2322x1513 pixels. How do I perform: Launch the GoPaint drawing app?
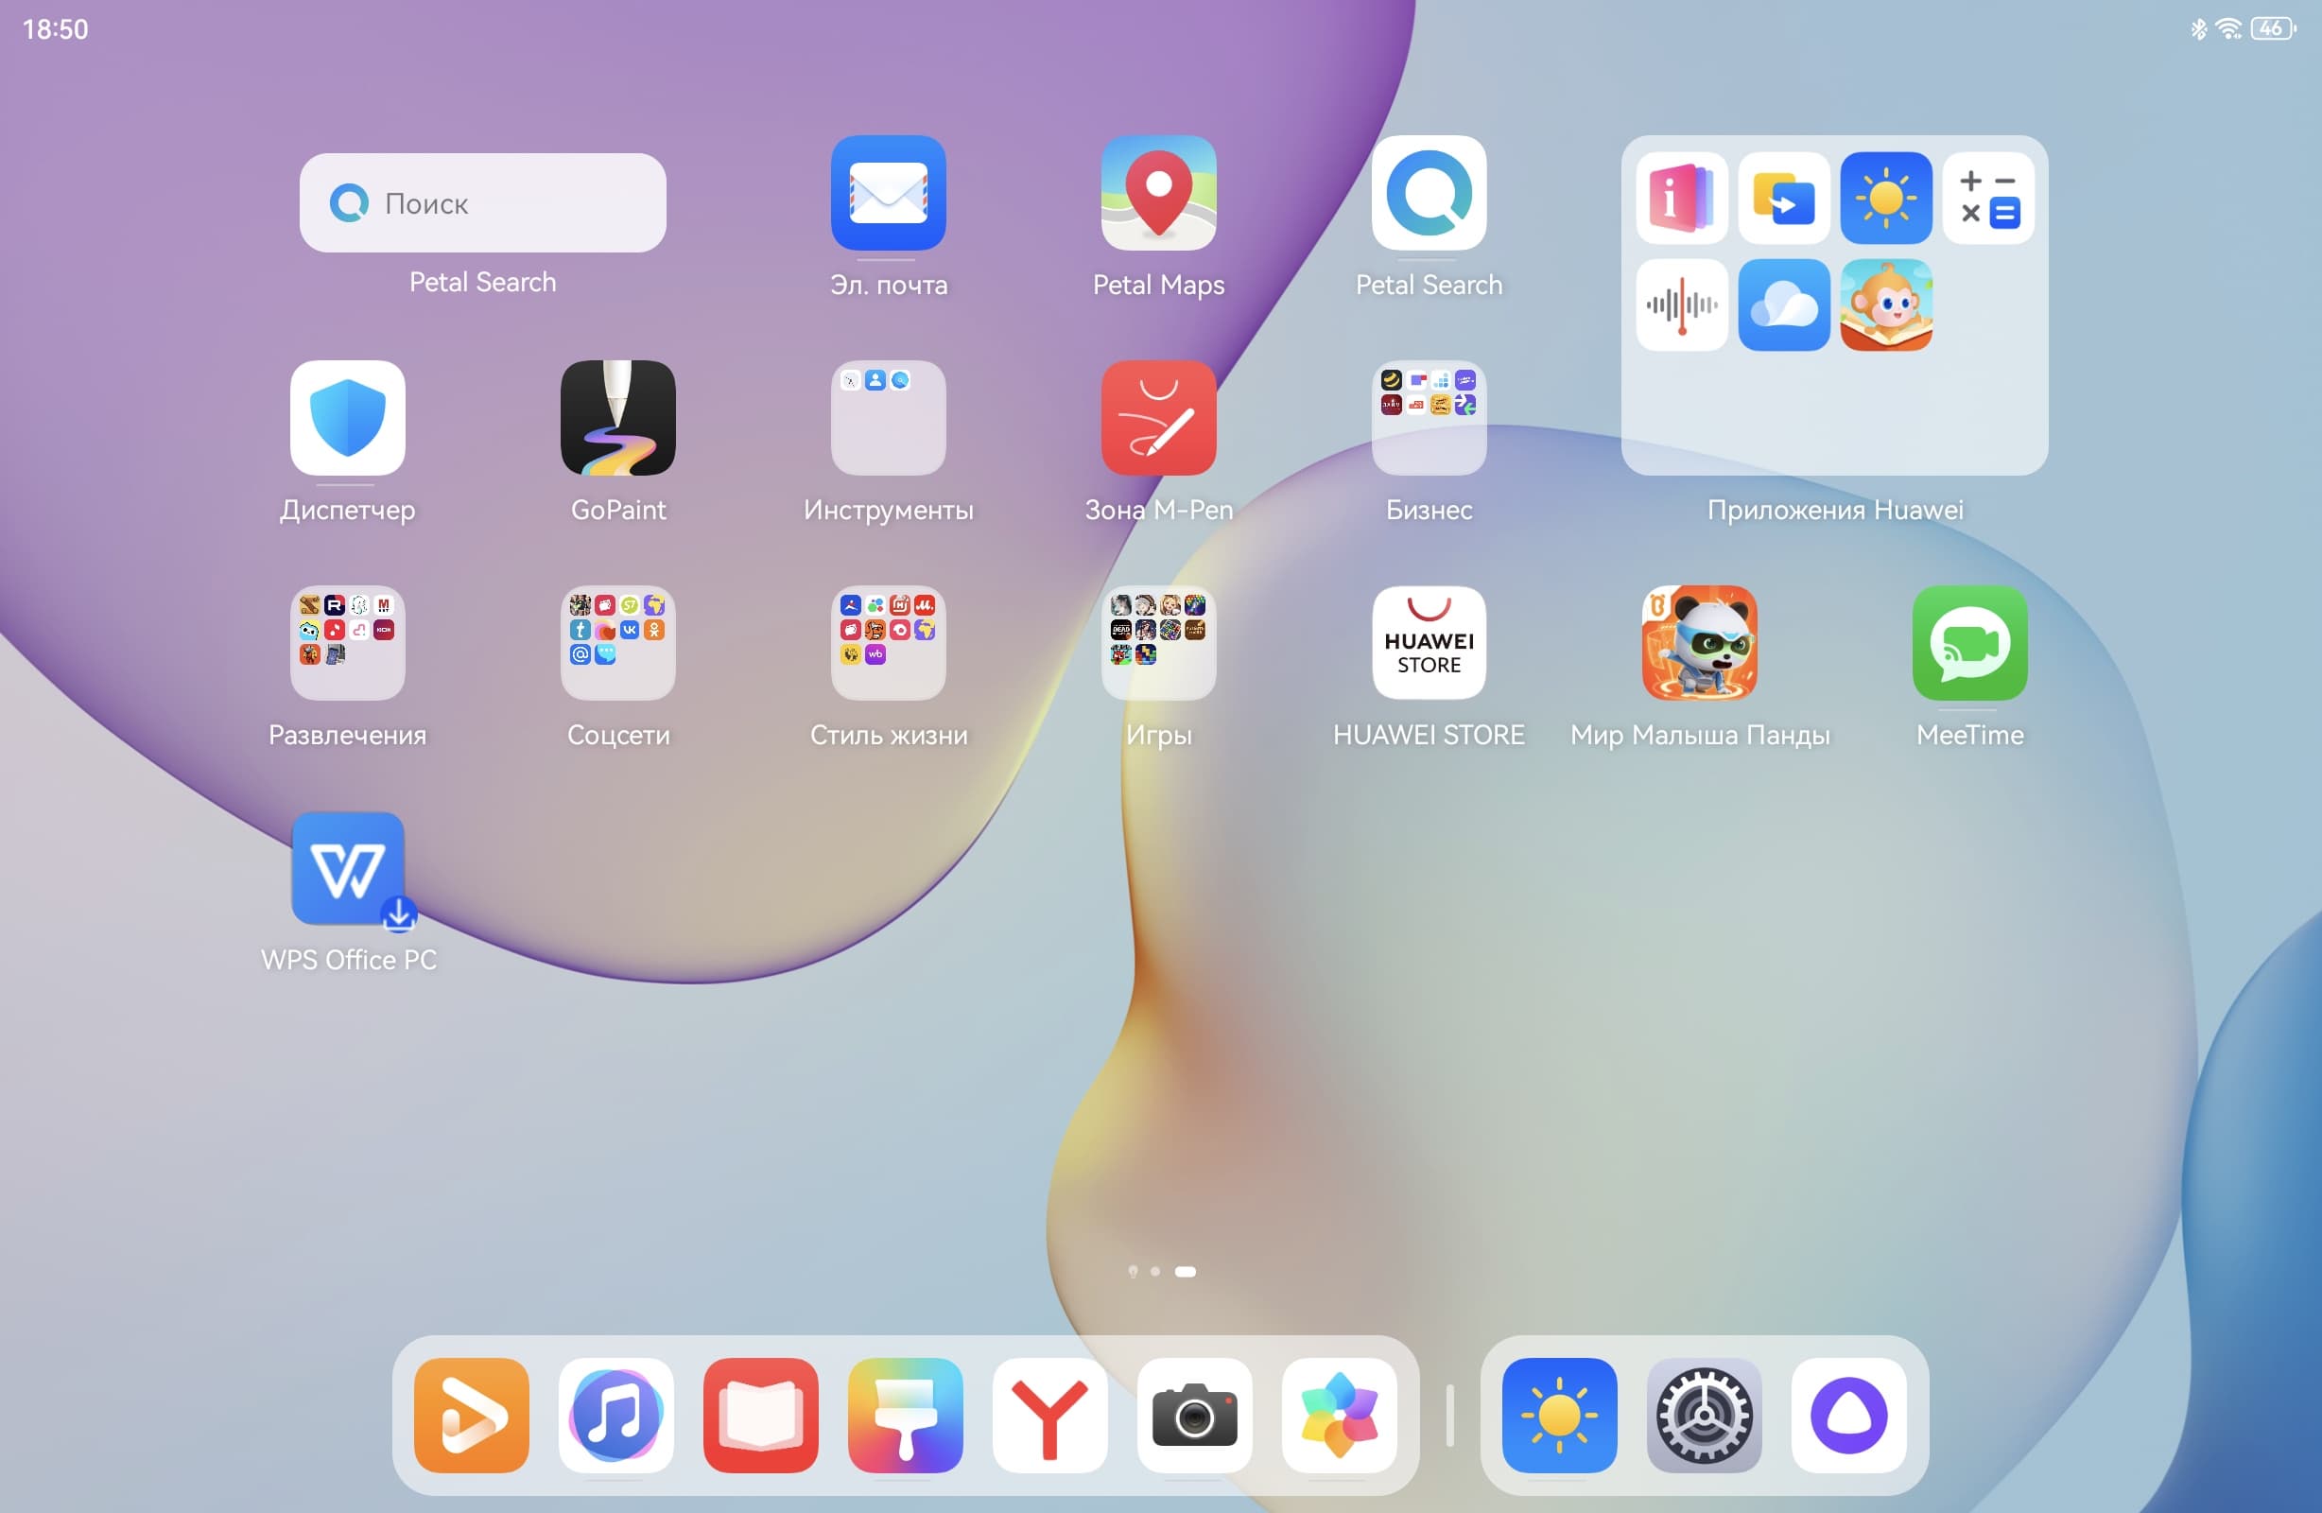(617, 418)
